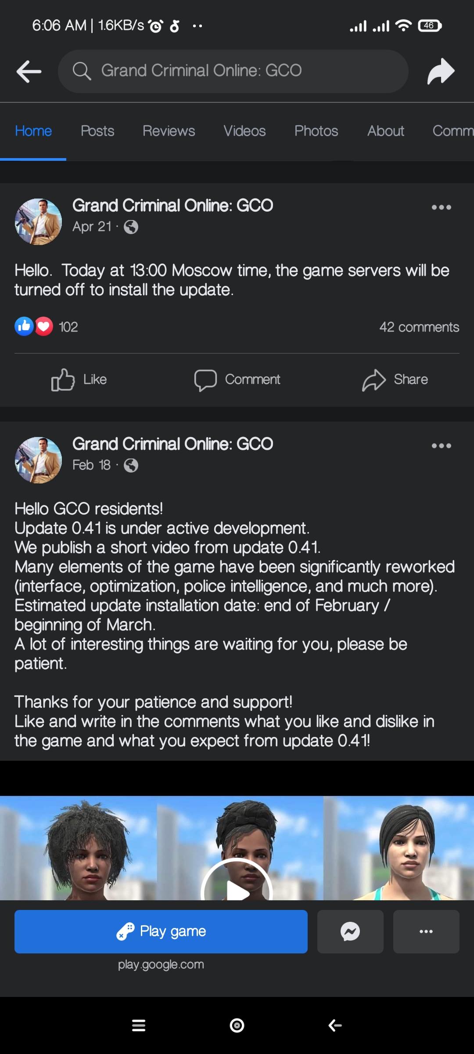Tap the share arrow beside the search bar
The height and width of the screenshot is (1054, 474).
coord(441,71)
